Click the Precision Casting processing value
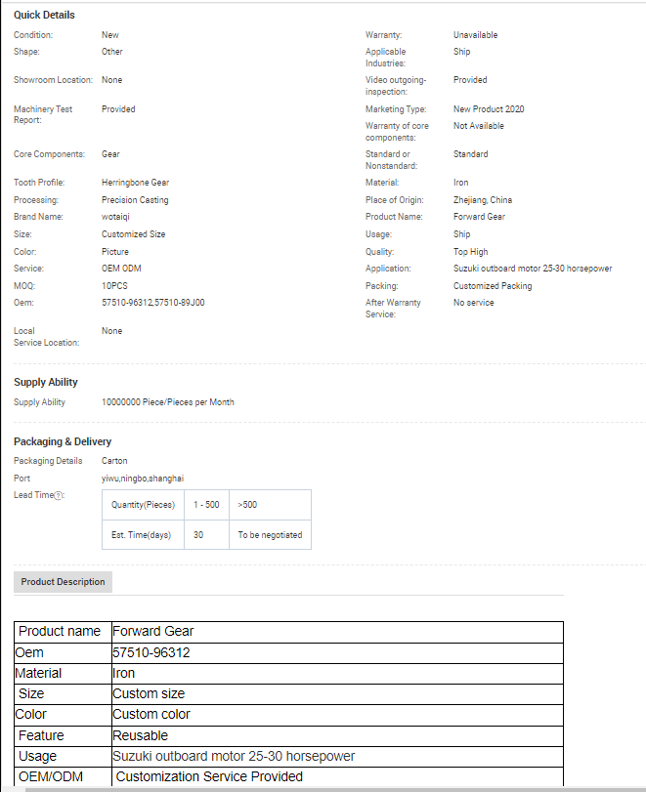 pyautogui.click(x=135, y=200)
